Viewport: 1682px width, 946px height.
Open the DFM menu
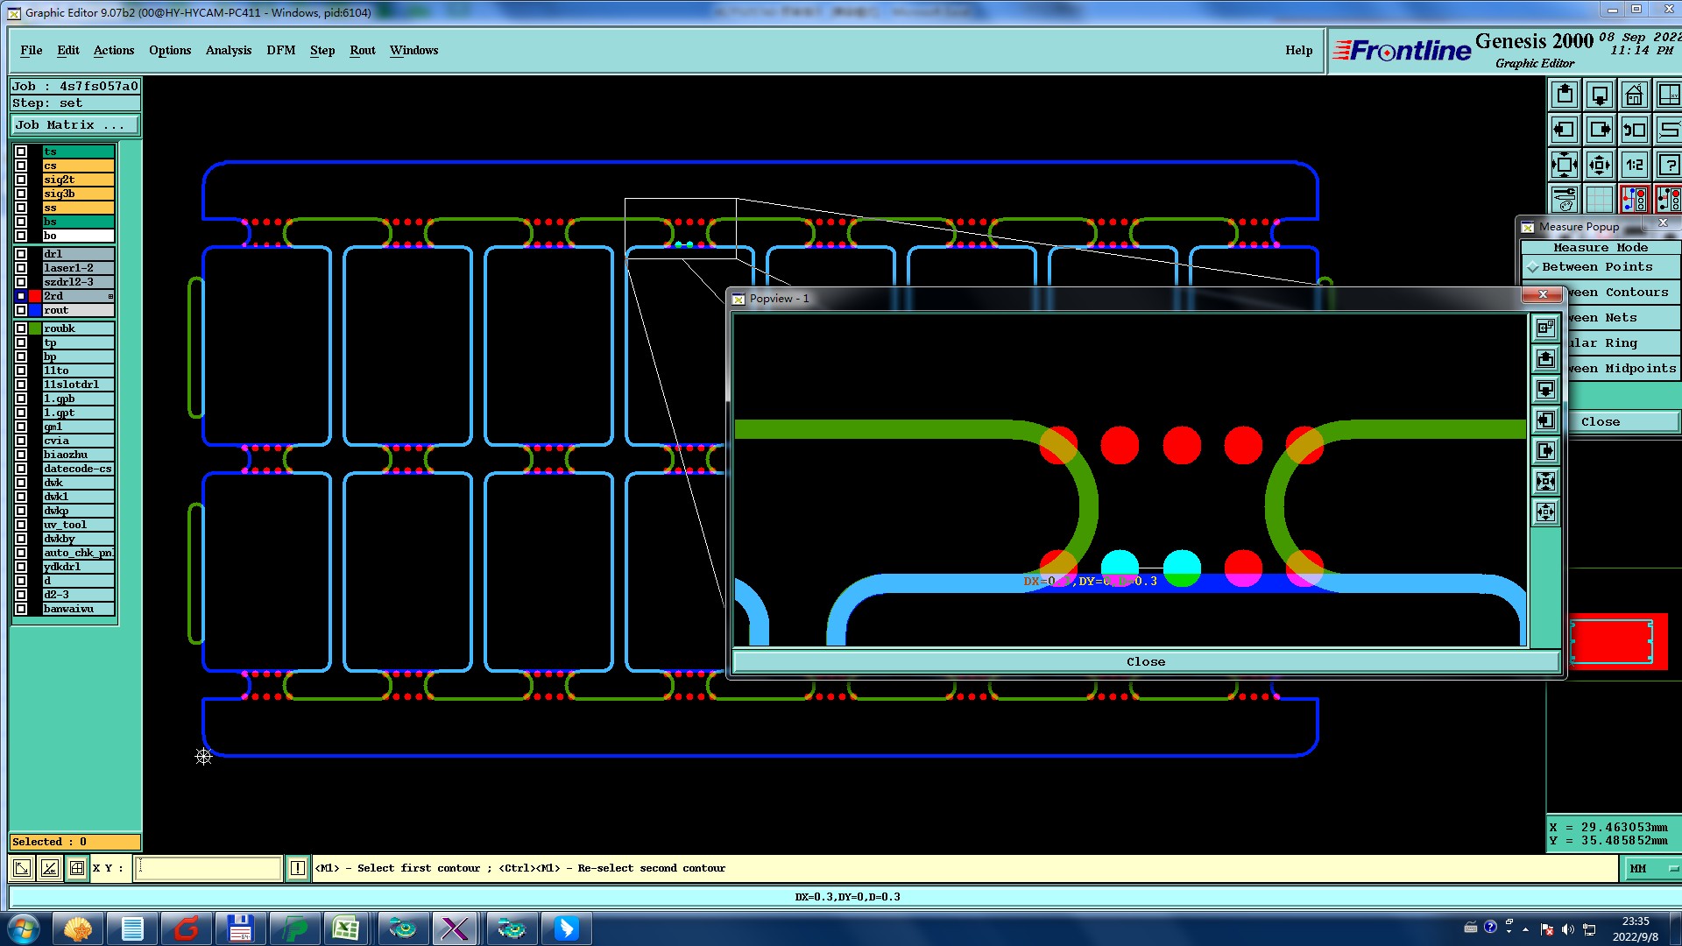[280, 50]
